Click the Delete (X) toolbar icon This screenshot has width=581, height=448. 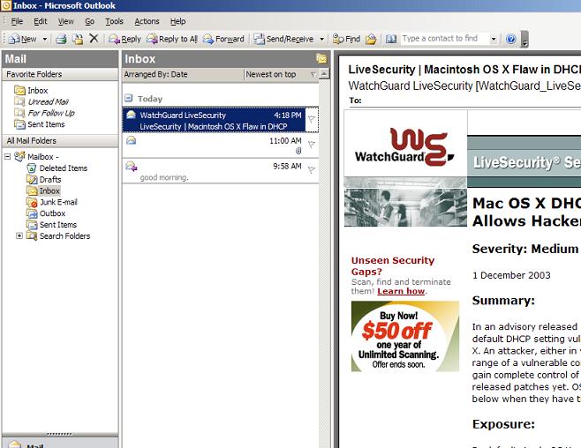point(94,39)
